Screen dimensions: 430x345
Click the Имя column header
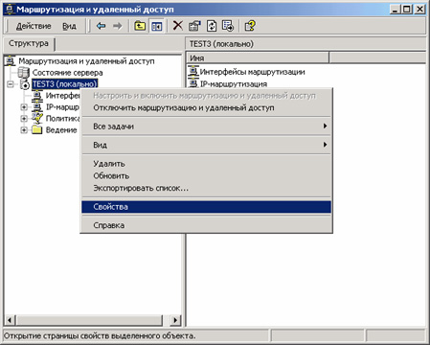pyautogui.click(x=258, y=57)
